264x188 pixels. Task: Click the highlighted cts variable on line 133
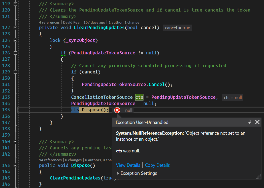coord(139,97)
